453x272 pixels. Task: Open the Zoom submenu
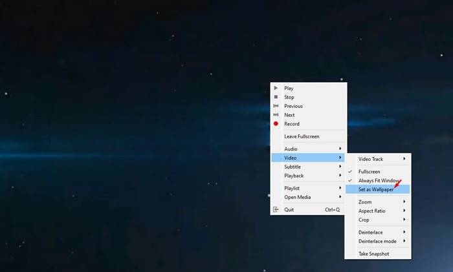[x=378, y=202]
